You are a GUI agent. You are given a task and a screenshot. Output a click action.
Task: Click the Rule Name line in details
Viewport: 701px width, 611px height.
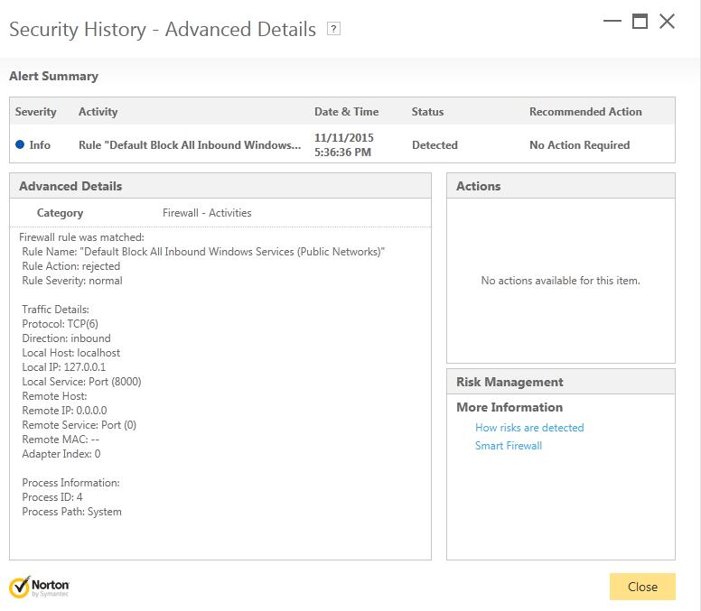click(203, 252)
